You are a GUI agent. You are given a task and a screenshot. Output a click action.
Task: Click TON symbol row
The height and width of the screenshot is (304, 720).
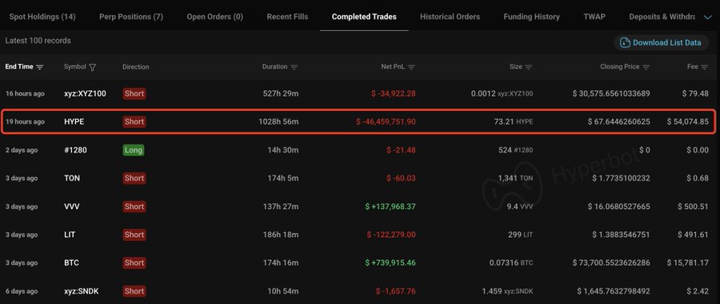tap(72, 178)
